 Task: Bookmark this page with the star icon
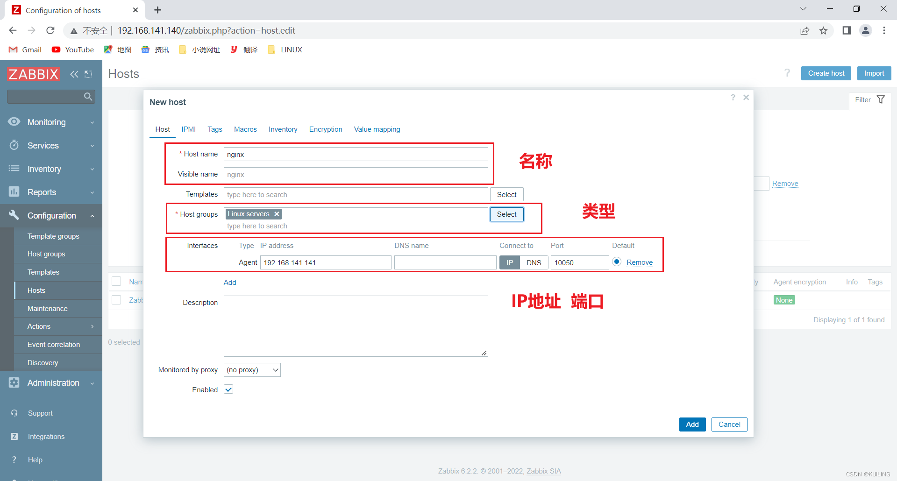click(x=824, y=31)
